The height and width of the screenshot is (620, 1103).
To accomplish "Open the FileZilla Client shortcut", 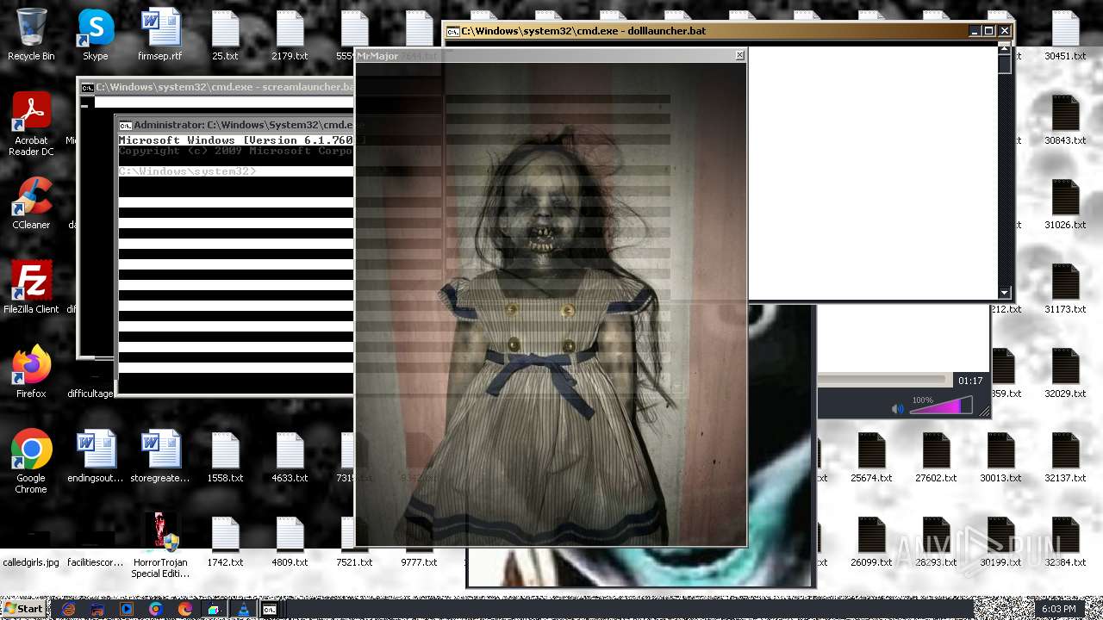I will tap(31, 288).
